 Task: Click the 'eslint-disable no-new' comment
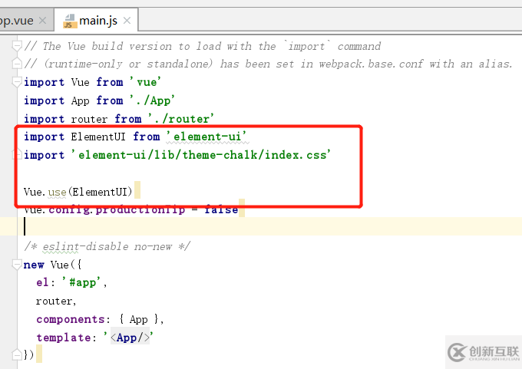[x=107, y=246]
